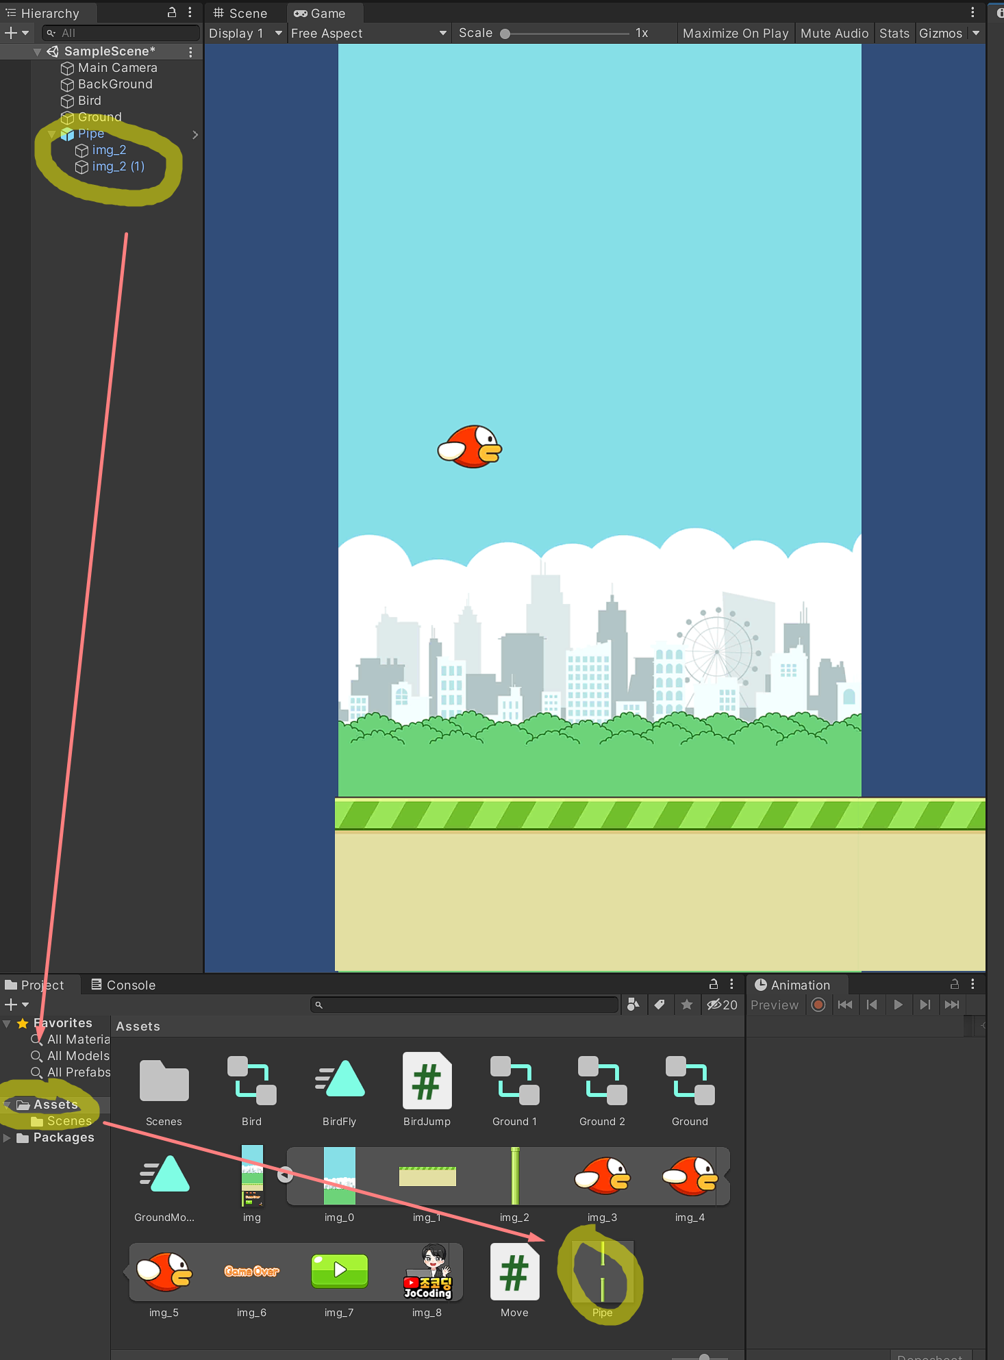Enable animation record mode
The height and width of the screenshot is (1360, 1004).
click(x=818, y=1005)
